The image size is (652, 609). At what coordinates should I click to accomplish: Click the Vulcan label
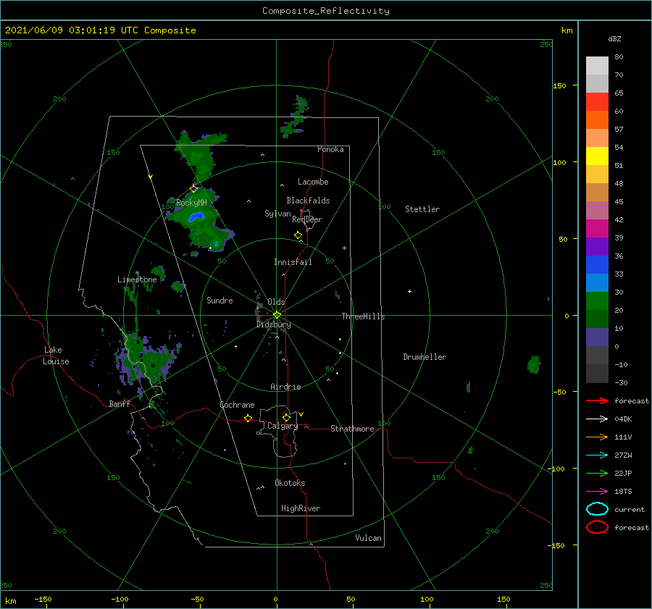369,538
